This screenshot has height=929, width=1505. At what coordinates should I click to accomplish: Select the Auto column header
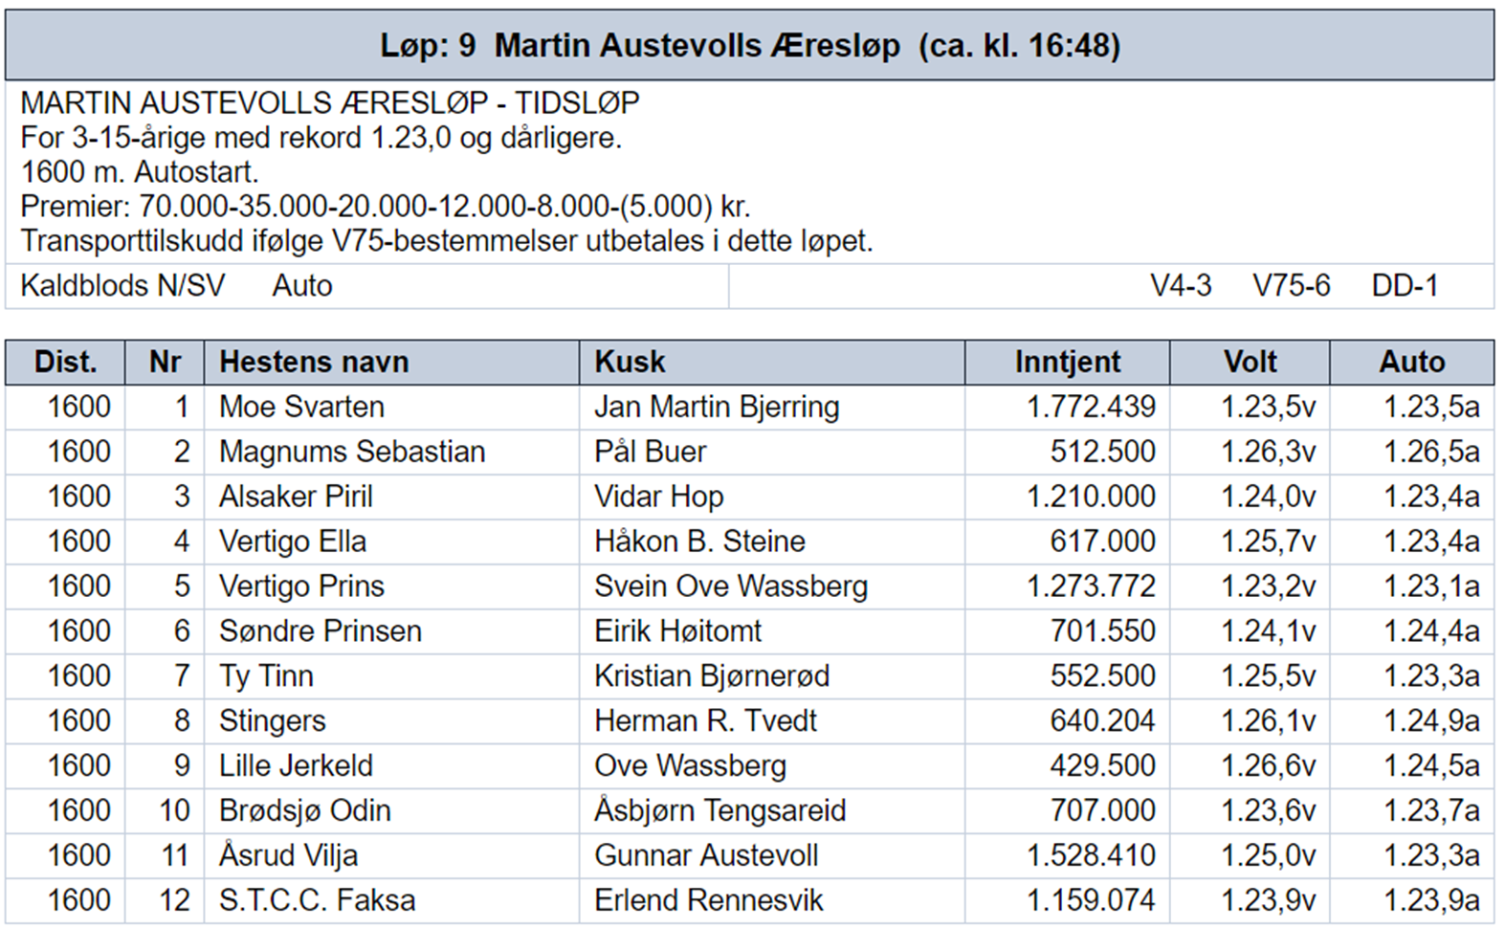[x=1411, y=362]
